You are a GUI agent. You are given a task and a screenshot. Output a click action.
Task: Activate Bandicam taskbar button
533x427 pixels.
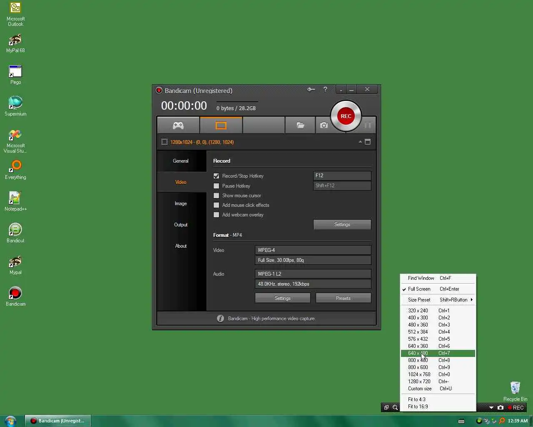[57, 421]
